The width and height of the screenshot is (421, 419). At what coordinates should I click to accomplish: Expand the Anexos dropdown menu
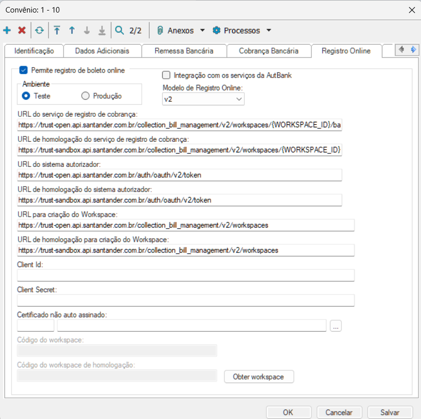(x=181, y=31)
